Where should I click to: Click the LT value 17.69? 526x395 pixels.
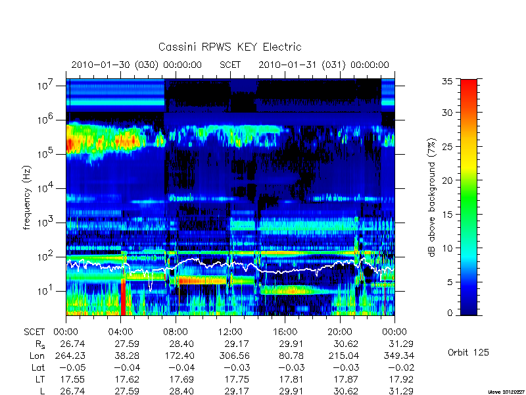click(181, 380)
